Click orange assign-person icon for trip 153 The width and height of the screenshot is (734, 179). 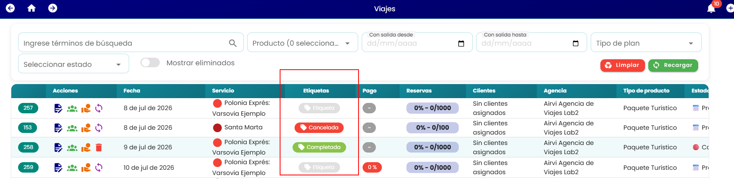pyautogui.click(x=86, y=128)
